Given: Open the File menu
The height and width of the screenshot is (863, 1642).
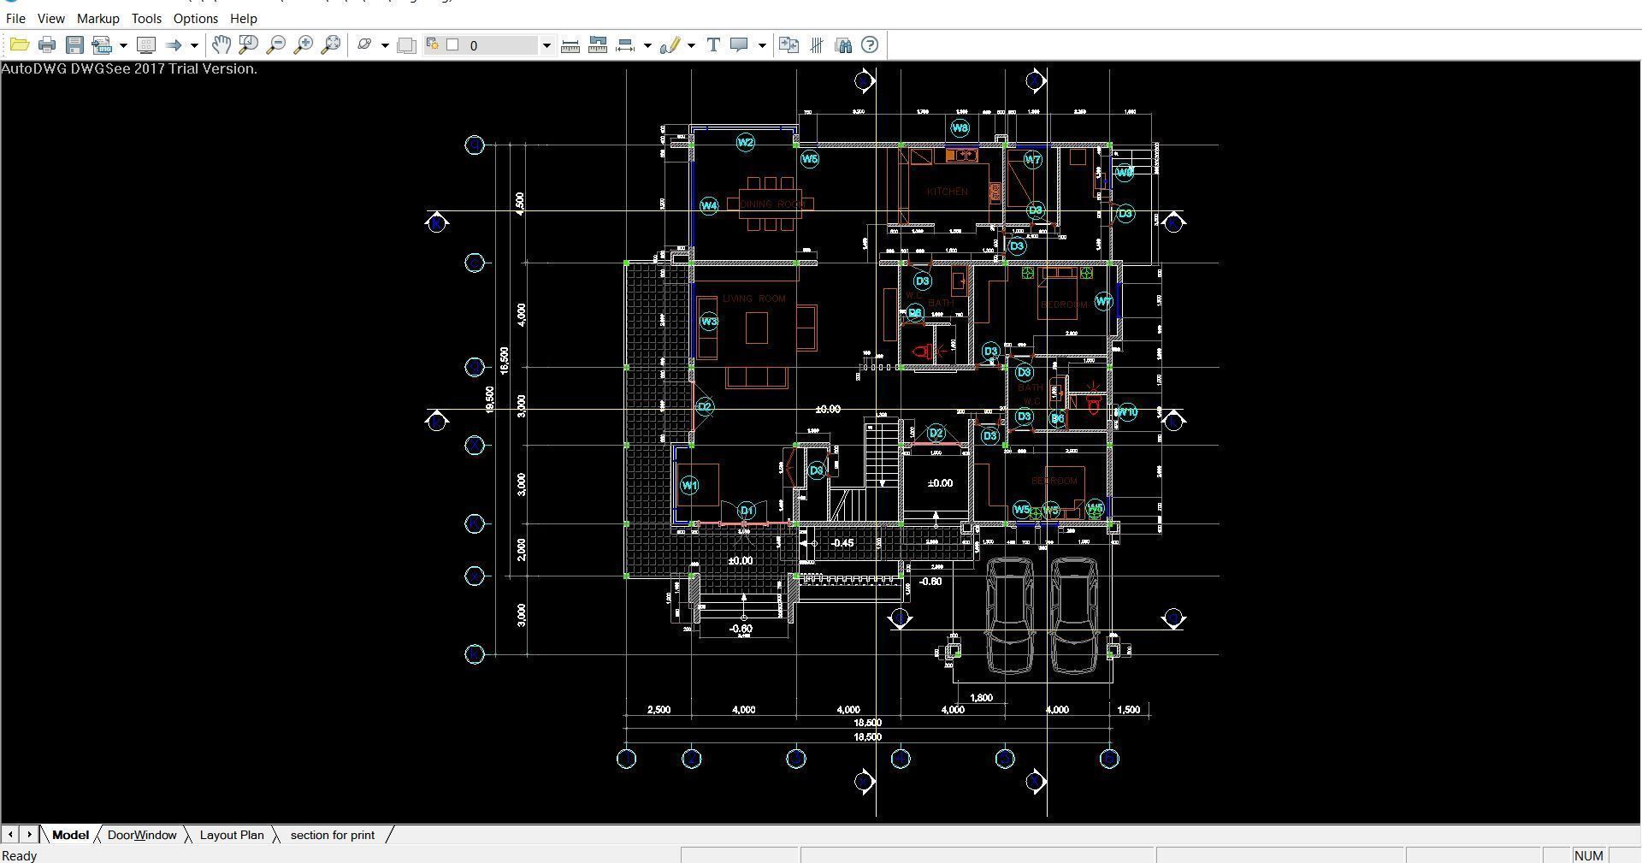Looking at the screenshot, I should click(15, 18).
